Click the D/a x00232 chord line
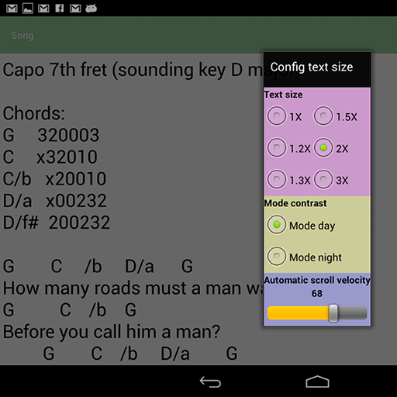Viewport: 397px width, 397px height. pos(54,201)
